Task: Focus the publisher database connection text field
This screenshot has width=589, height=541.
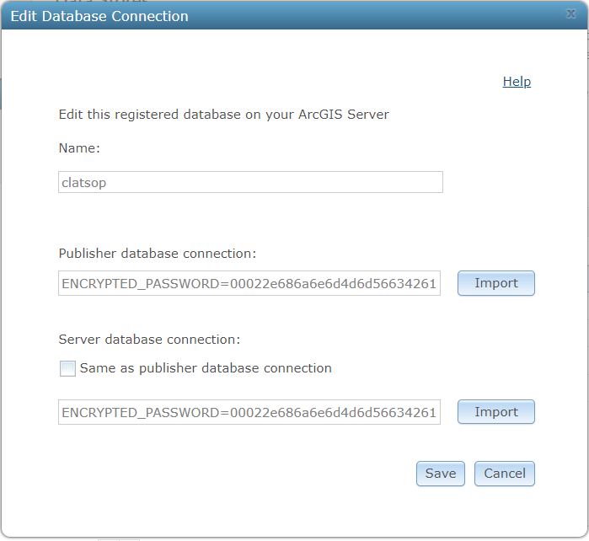Action: [x=249, y=283]
